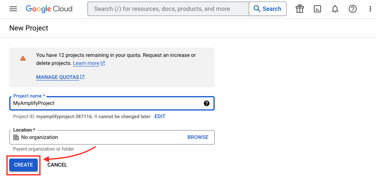The height and width of the screenshot is (185, 376).
Task: Click the Project name help tooltip icon
Action: (x=207, y=103)
